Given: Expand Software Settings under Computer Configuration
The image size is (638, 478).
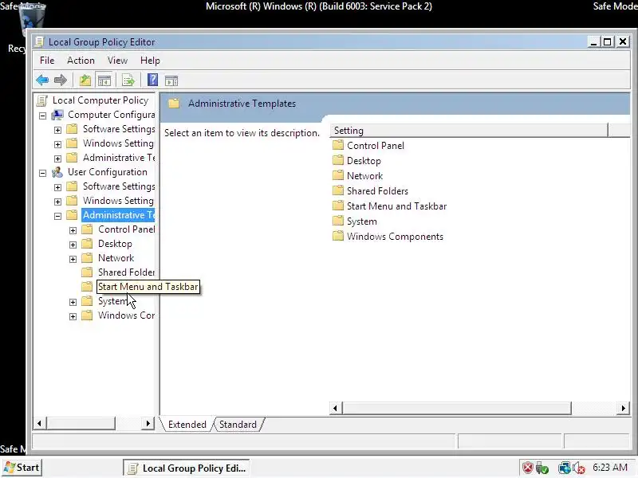Looking at the screenshot, I should (57, 130).
